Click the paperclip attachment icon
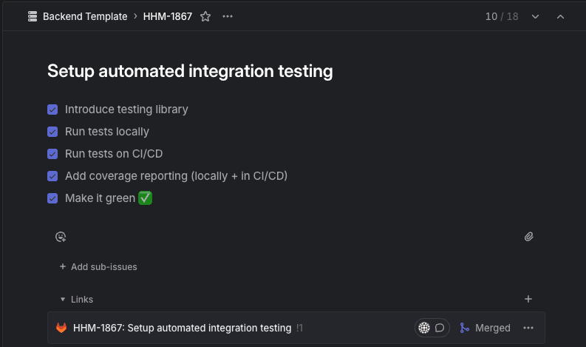This screenshot has height=347, width=586. 528,237
